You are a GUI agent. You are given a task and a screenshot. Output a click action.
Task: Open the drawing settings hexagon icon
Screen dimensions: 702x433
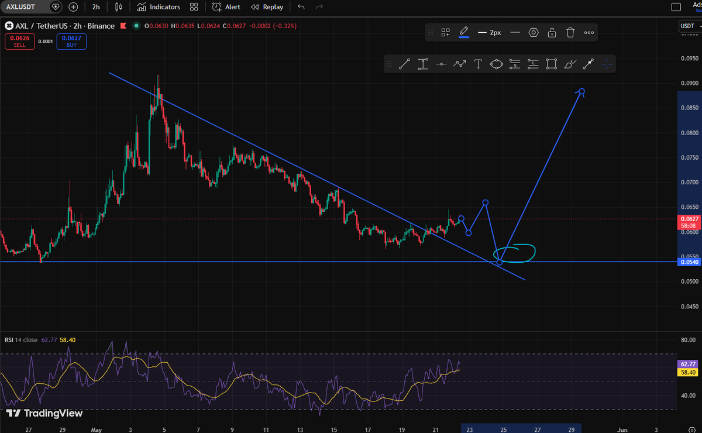point(534,33)
